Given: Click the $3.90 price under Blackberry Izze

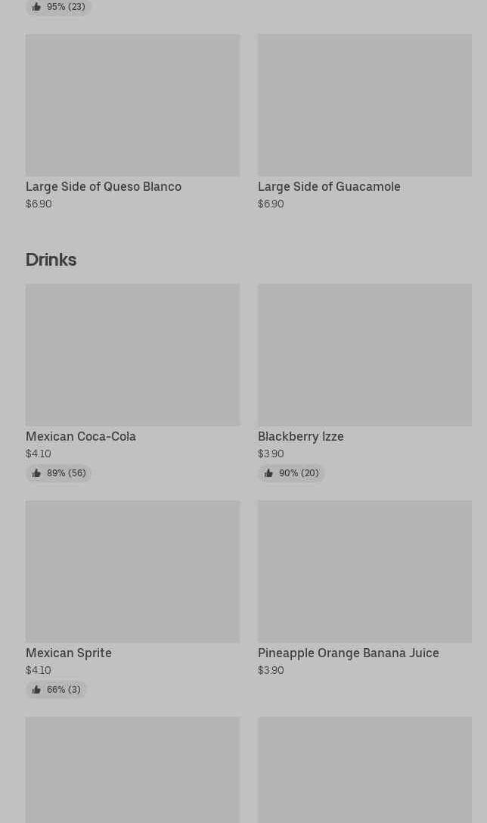Looking at the screenshot, I should point(271,454).
